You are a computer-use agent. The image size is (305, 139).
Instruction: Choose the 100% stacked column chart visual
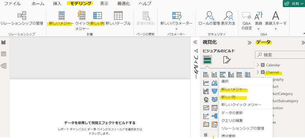click(248, 74)
